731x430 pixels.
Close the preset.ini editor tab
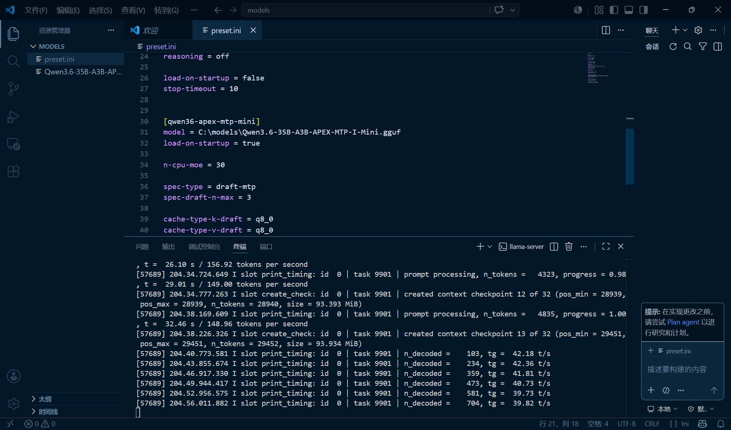click(253, 30)
